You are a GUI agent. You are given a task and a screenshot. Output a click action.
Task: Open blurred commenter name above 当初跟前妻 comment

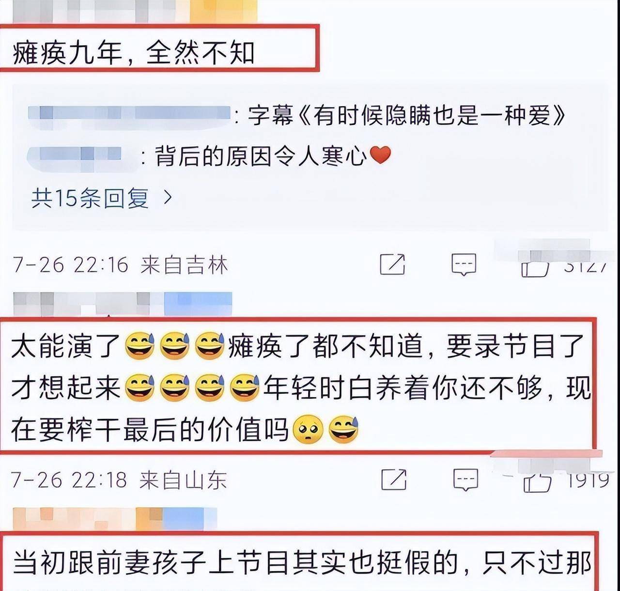click(115, 519)
